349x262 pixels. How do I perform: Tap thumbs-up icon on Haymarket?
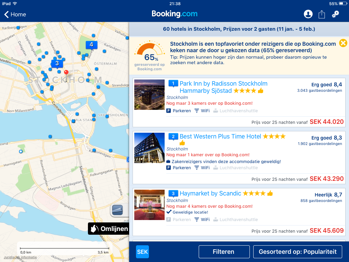click(x=270, y=193)
